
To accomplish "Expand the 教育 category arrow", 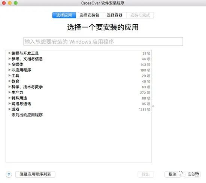I will point(9,81).
